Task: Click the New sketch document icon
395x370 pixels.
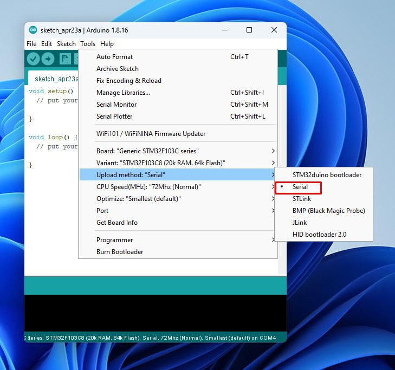Action: click(x=65, y=59)
